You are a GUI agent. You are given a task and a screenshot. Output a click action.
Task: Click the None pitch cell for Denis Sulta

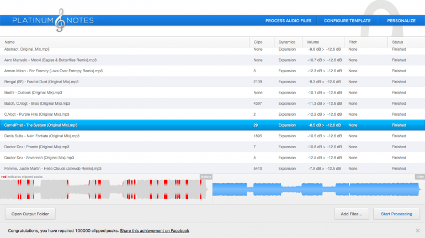[353, 136]
